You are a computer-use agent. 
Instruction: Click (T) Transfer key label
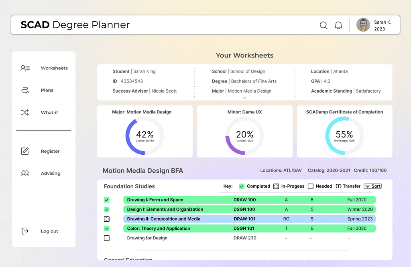point(348,186)
